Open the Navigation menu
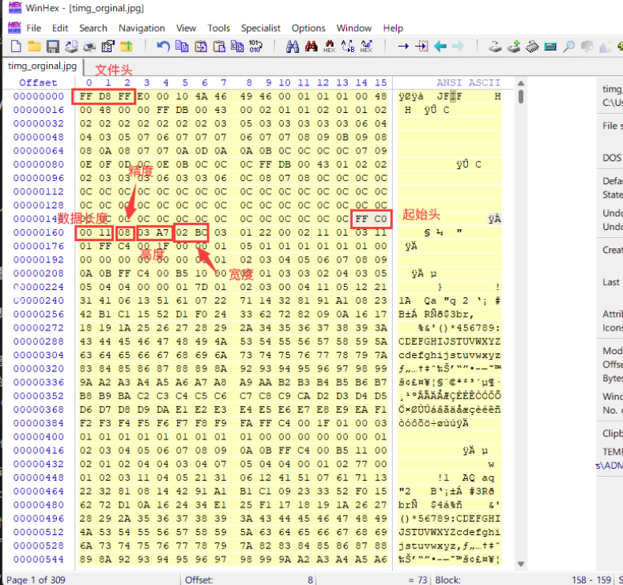 click(142, 28)
